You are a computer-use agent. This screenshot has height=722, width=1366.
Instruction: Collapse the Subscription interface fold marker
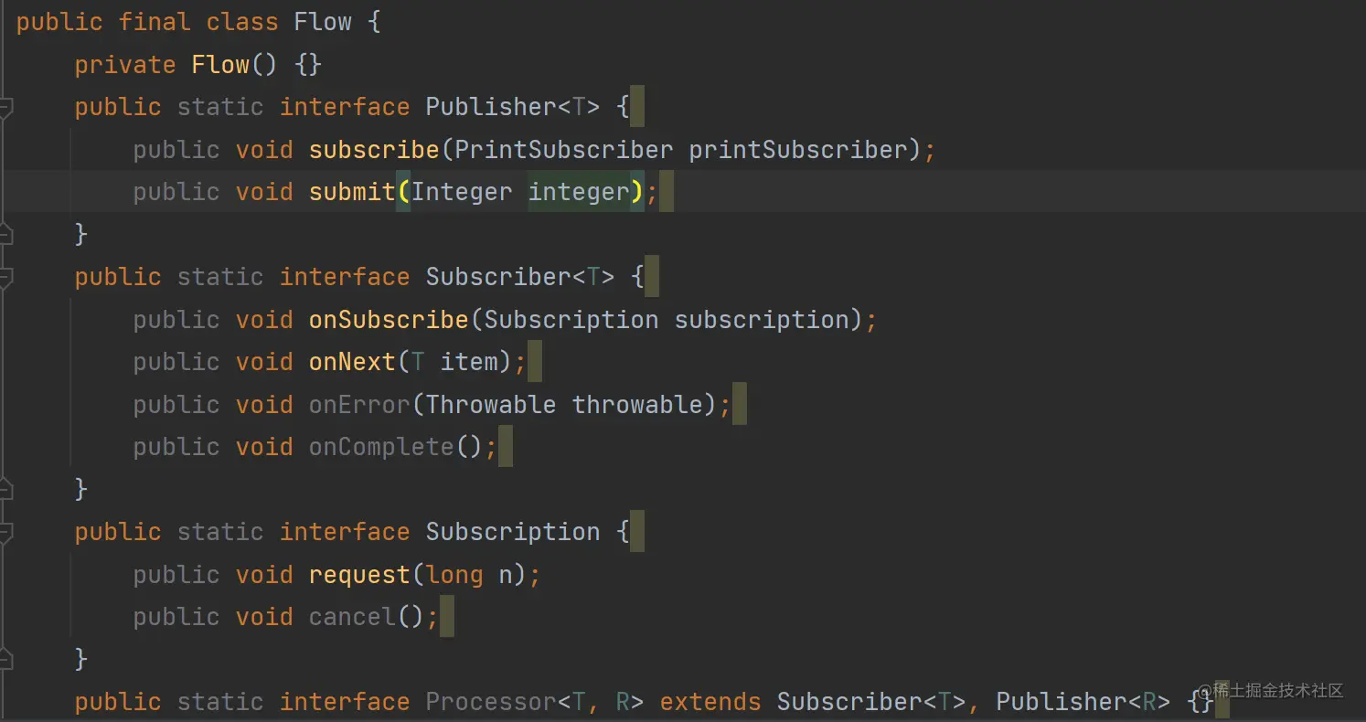point(5,534)
